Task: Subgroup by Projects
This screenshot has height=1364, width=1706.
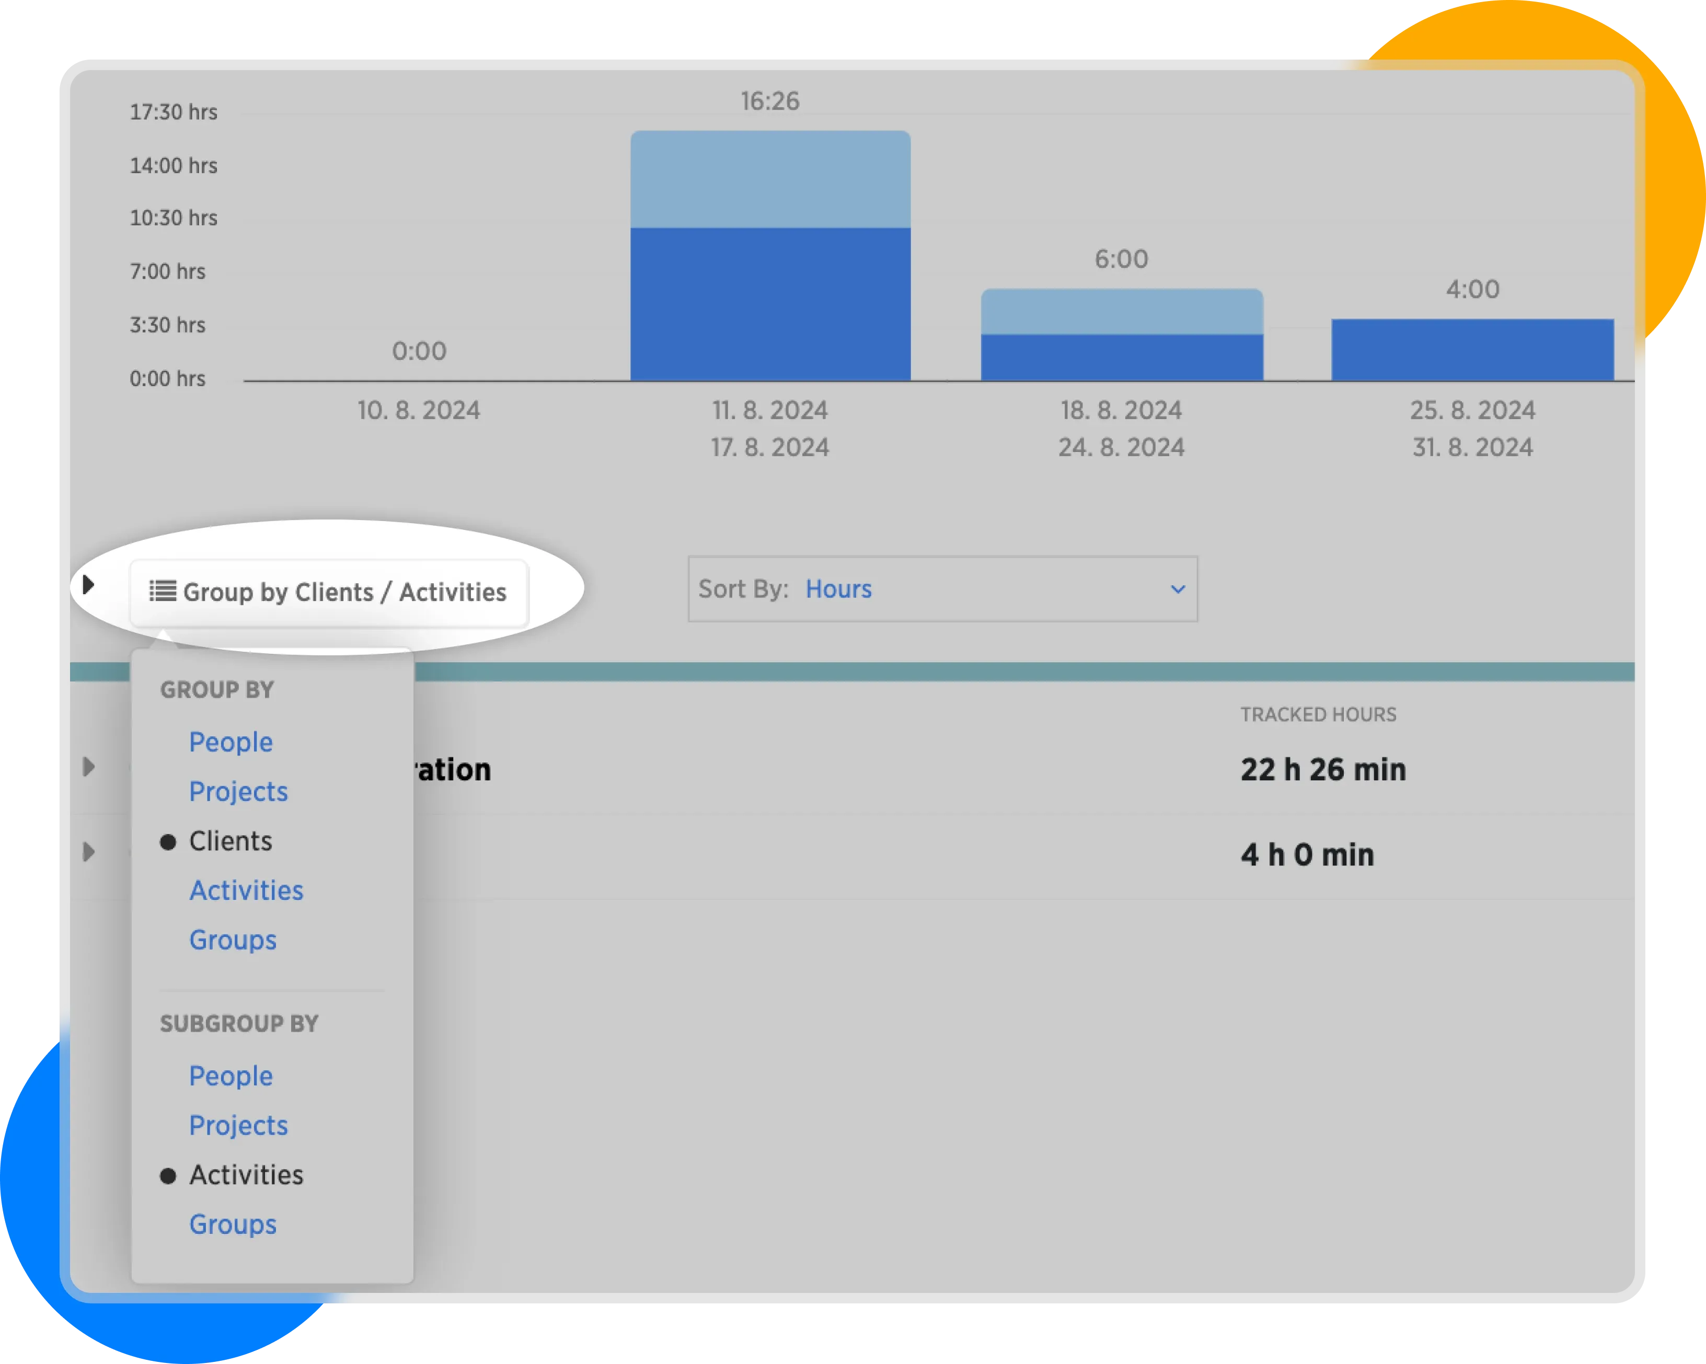Action: point(238,1126)
